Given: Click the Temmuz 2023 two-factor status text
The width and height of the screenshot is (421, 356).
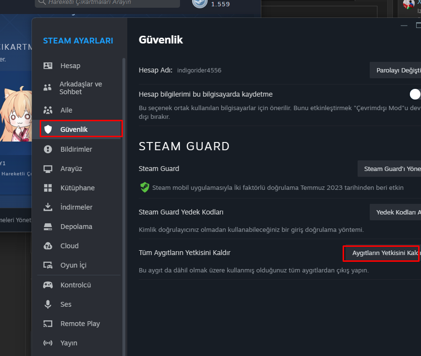Looking at the screenshot, I should tap(278, 187).
